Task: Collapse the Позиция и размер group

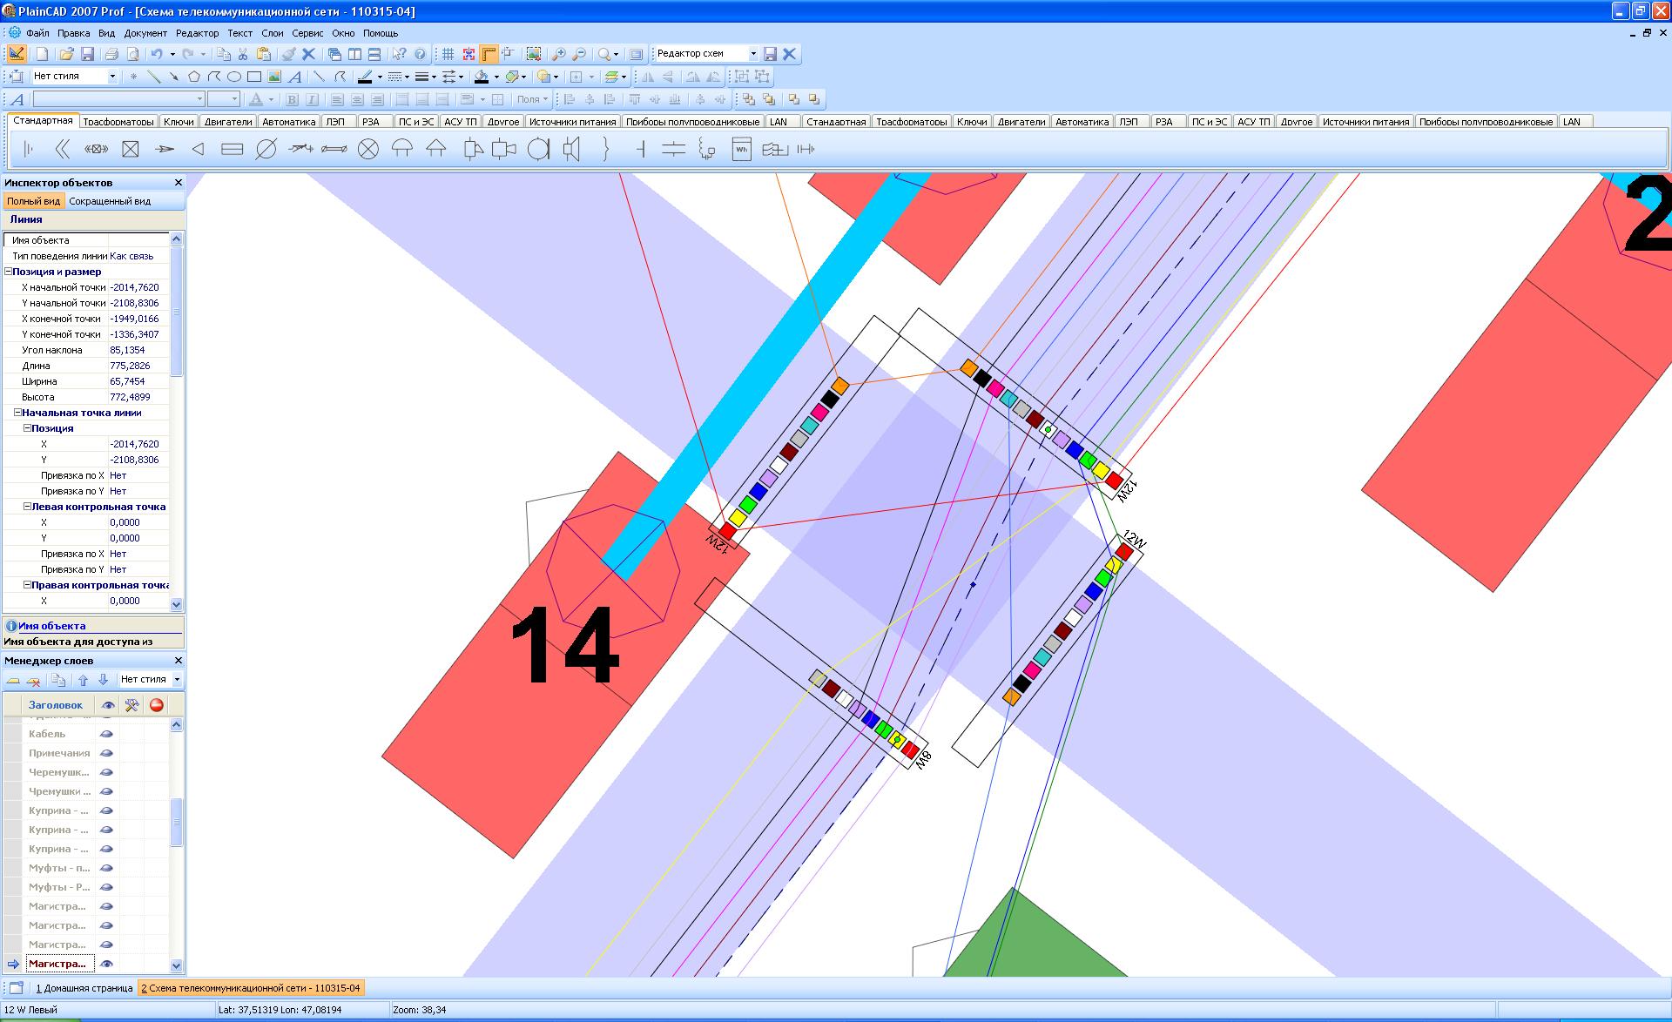Action: tap(9, 272)
